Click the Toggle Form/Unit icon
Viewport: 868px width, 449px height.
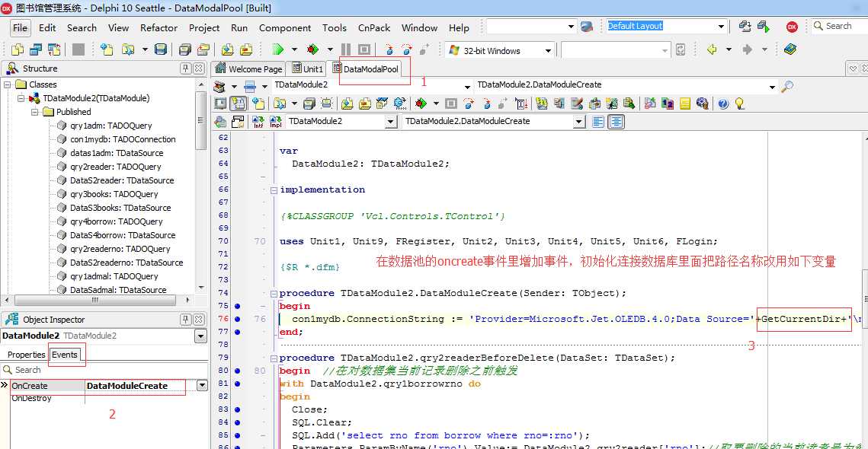click(54, 49)
